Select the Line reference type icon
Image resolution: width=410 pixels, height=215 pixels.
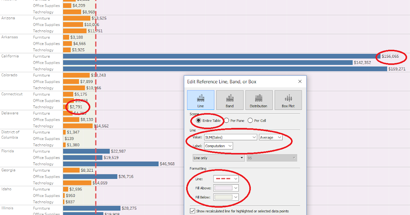(201, 100)
